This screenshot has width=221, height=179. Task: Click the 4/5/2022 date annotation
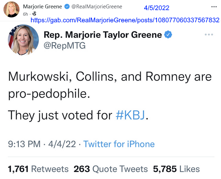click(x=157, y=8)
